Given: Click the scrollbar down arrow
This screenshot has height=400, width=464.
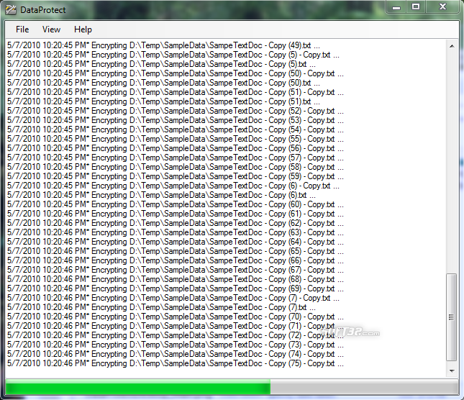Looking at the screenshot, I should coord(452,371).
